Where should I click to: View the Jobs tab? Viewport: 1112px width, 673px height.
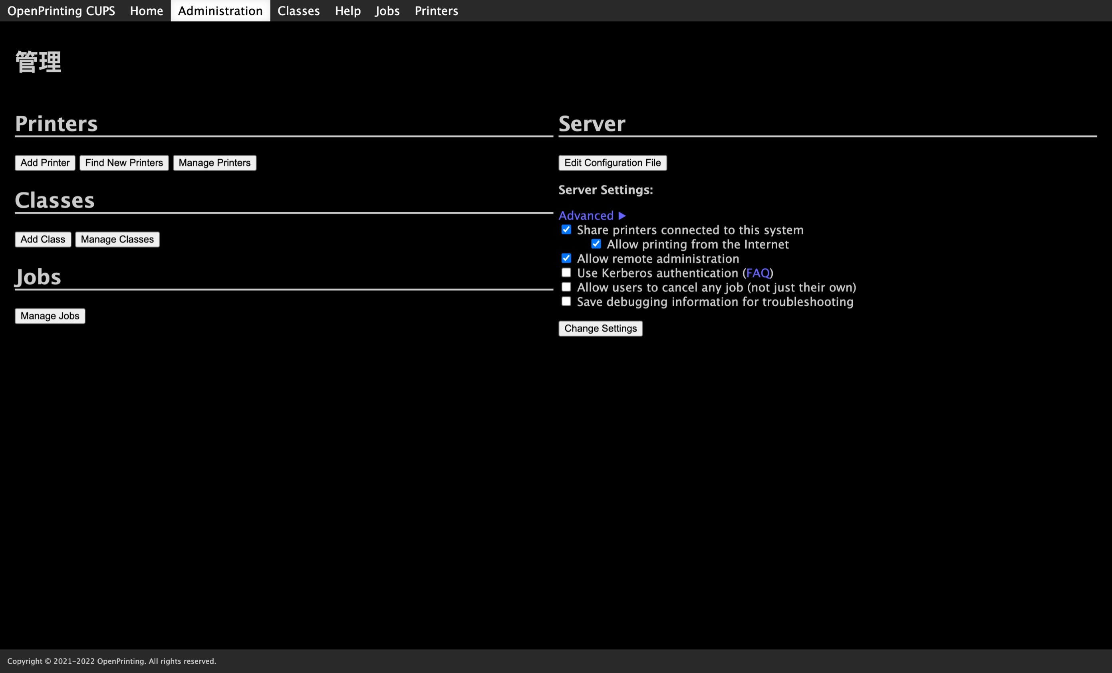(387, 11)
